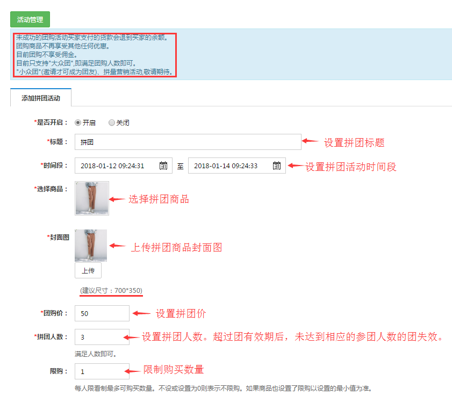Click the hint text 满足人数即可。
Screen dimensions: 452x395
[x=96, y=354]
